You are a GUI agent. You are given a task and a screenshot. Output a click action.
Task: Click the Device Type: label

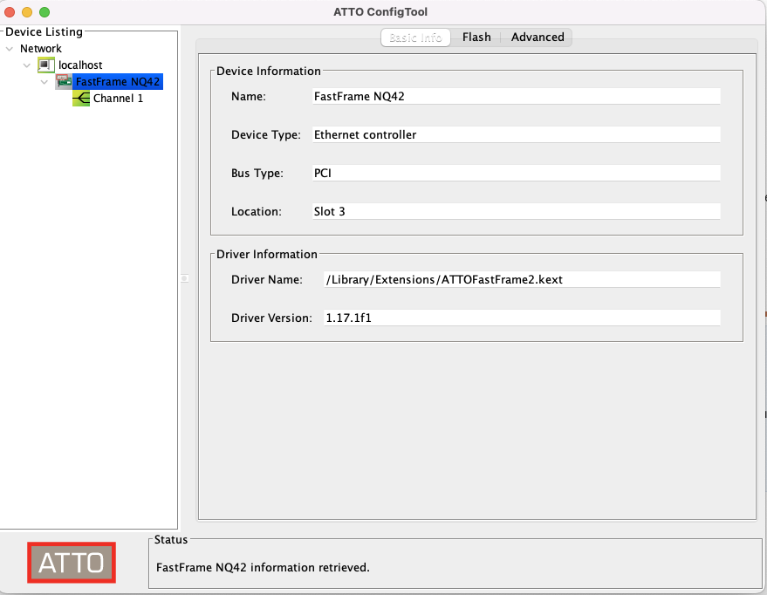click(265, 135)
